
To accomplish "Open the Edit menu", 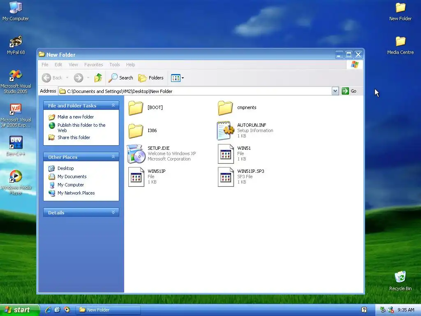I will tap(58, 65).
